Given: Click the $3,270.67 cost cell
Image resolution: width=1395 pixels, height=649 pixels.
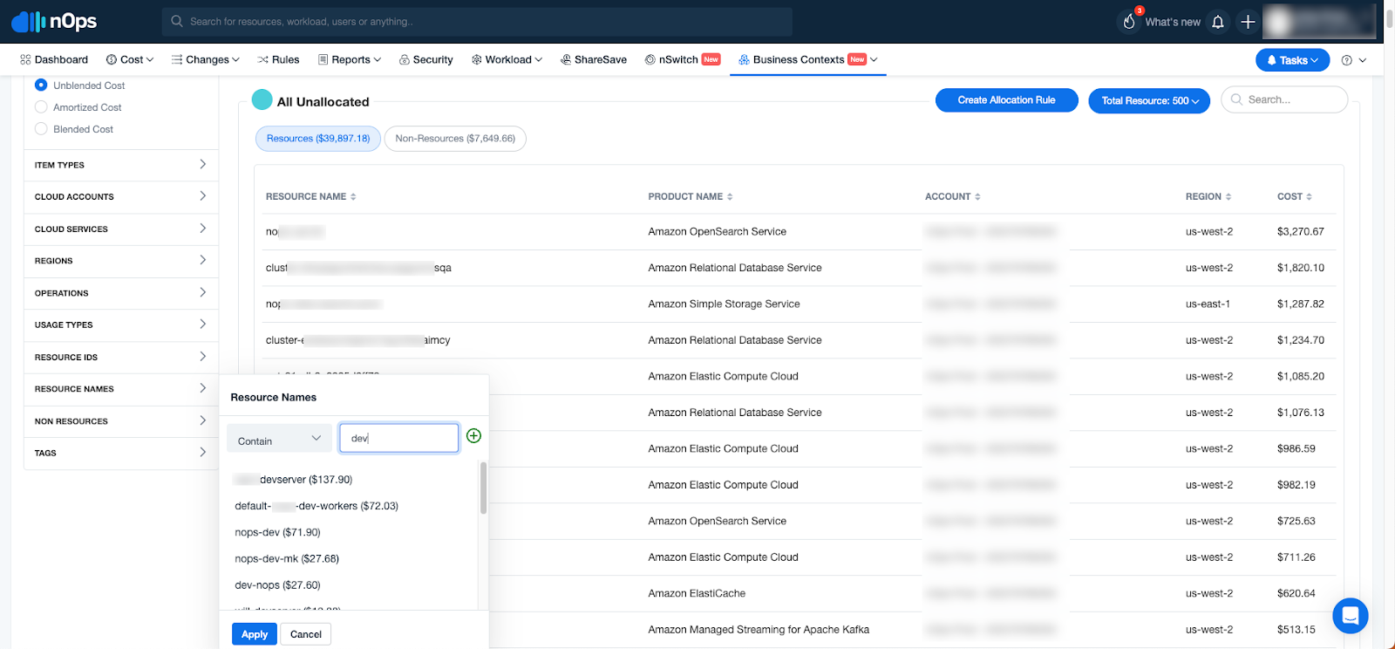Looking at the screenshot, I should click(x=1301, y=232).
